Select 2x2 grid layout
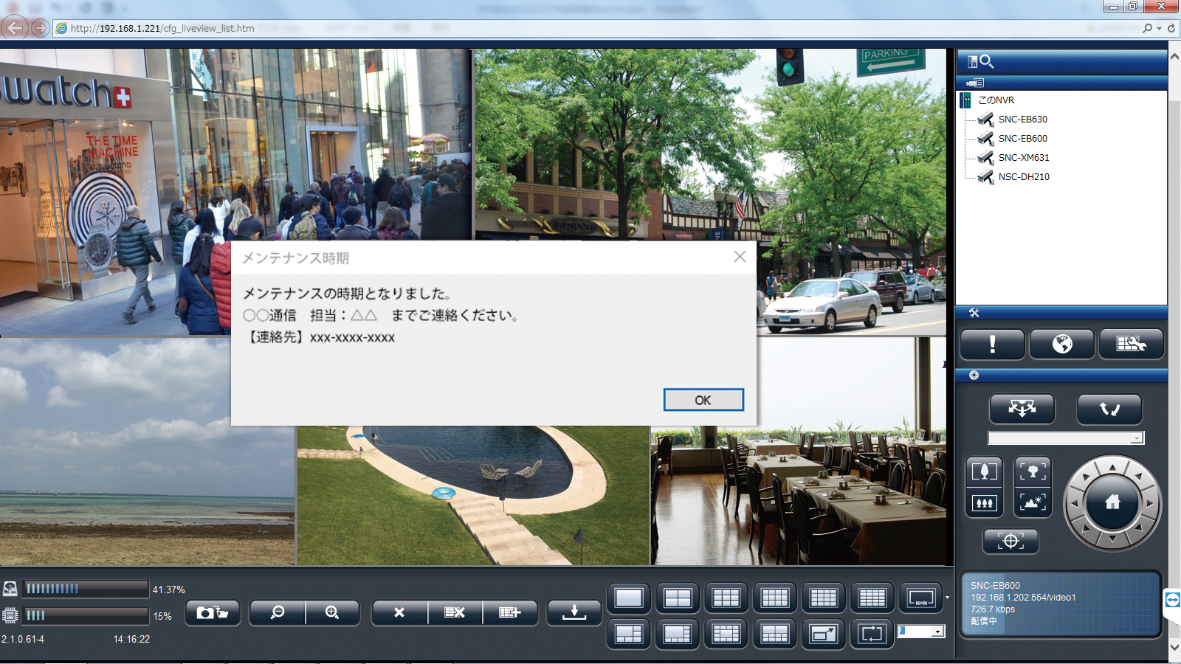Viewport: 1181px width, 664px height. (678, 598)
